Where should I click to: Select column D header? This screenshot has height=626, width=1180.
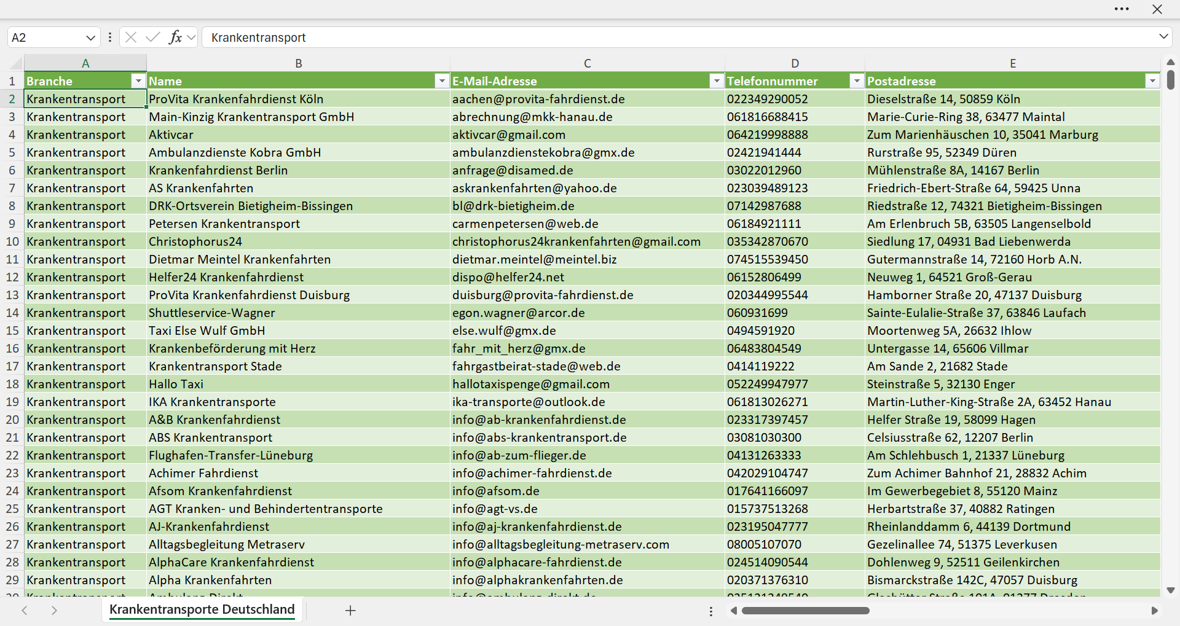point(795,63)
